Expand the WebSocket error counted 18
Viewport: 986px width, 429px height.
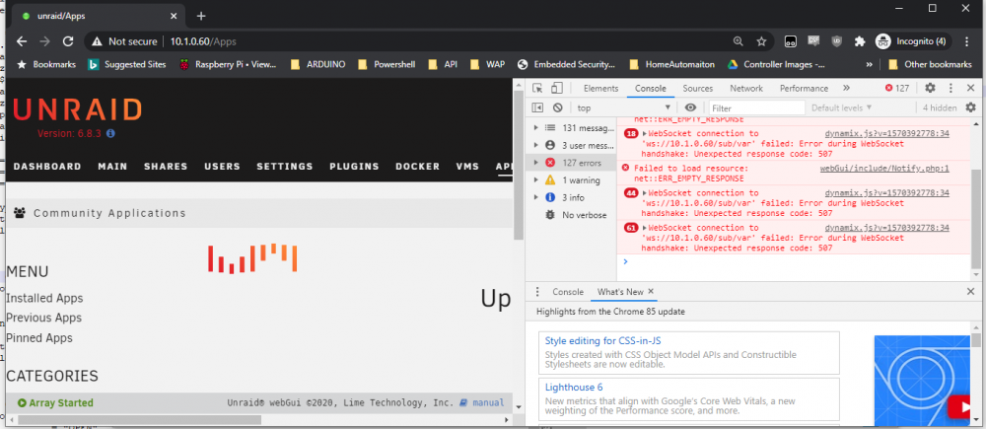[645, 133]
